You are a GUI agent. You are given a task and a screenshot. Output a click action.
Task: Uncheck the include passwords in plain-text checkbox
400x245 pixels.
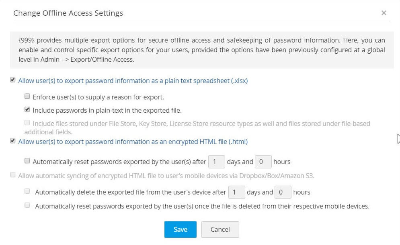click(27, 109)
